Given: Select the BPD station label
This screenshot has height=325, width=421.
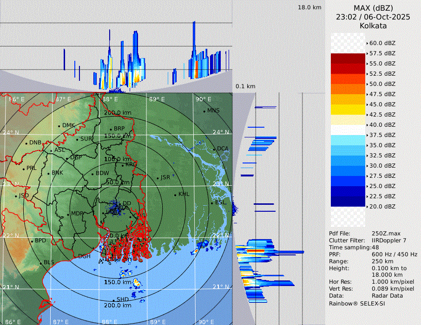Looking at the screenshot, I should 40,241.
